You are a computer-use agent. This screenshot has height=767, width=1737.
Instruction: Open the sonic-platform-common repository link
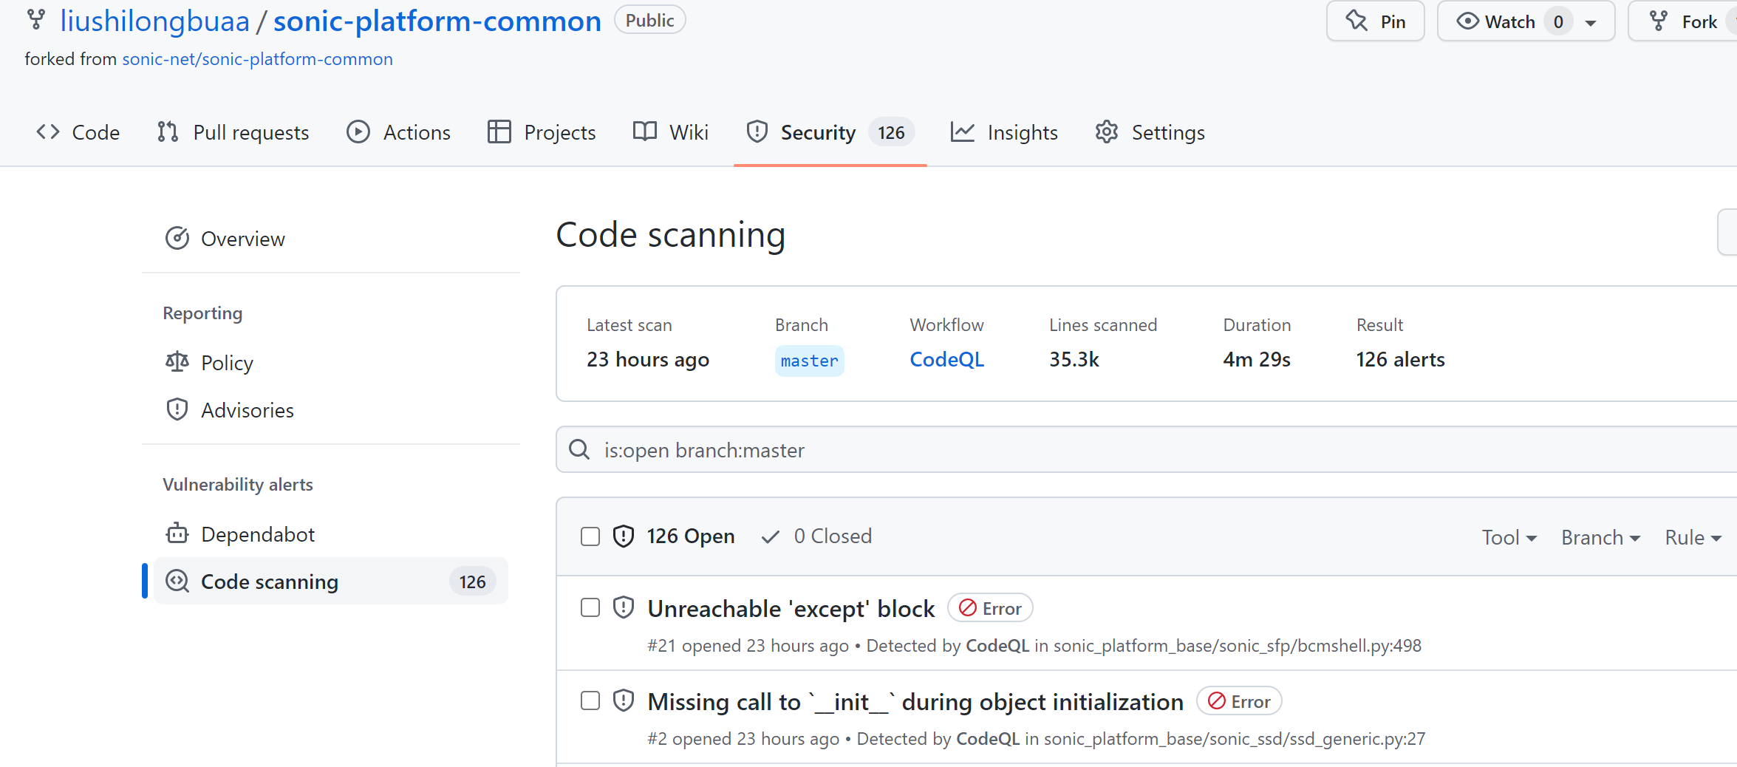(x=437, y=21)
